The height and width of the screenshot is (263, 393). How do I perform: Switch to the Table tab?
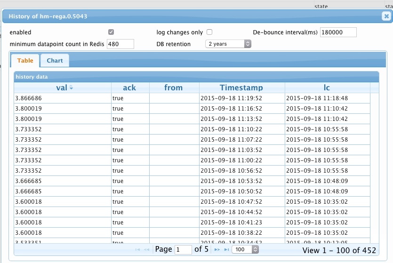[25, 61]
